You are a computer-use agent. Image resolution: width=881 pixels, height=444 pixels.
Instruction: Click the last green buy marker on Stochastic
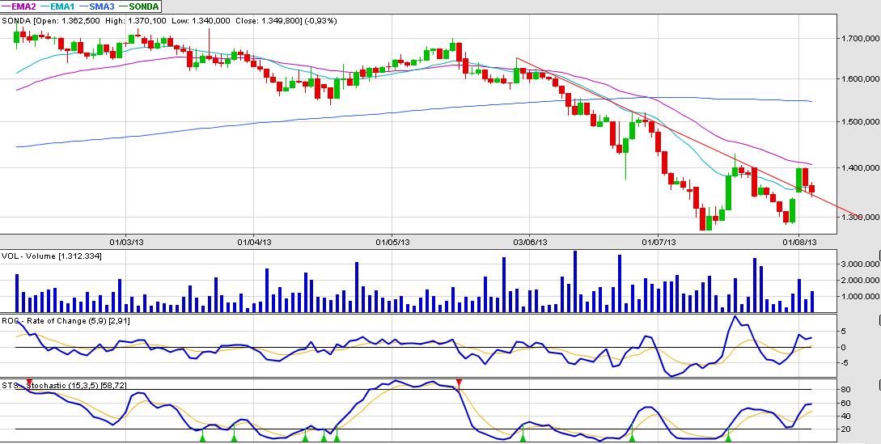coord(729,438)
